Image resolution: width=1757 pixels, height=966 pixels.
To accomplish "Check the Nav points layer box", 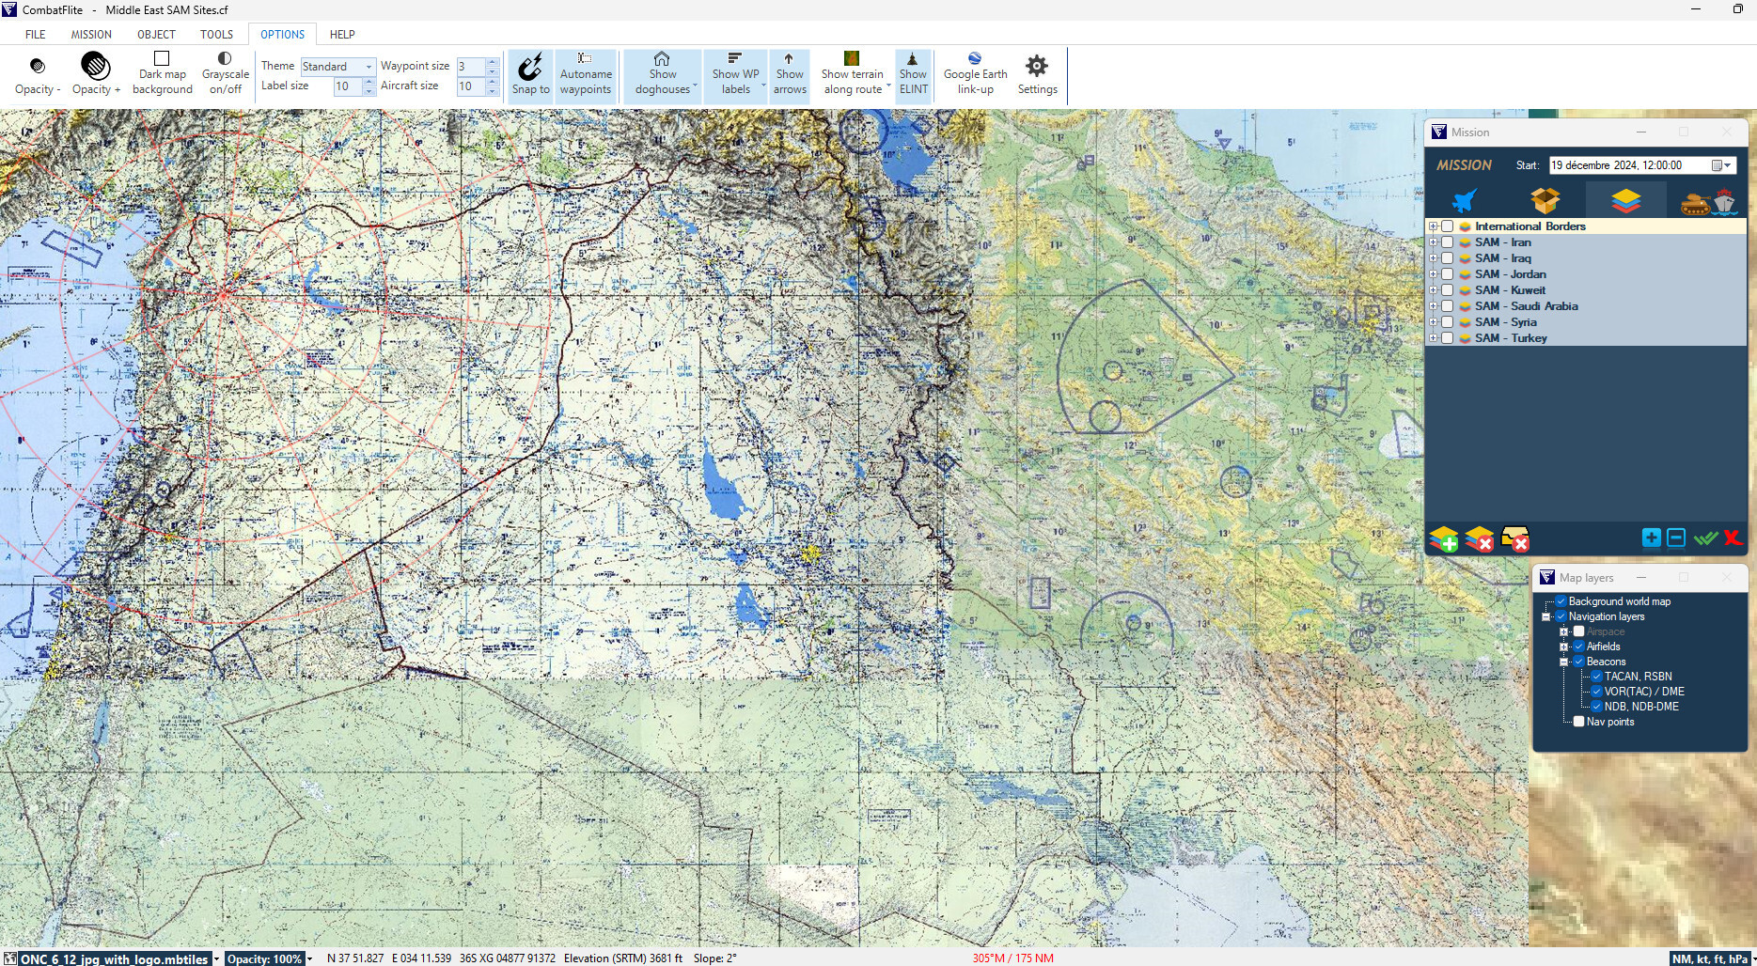I will coord(1579,722).
